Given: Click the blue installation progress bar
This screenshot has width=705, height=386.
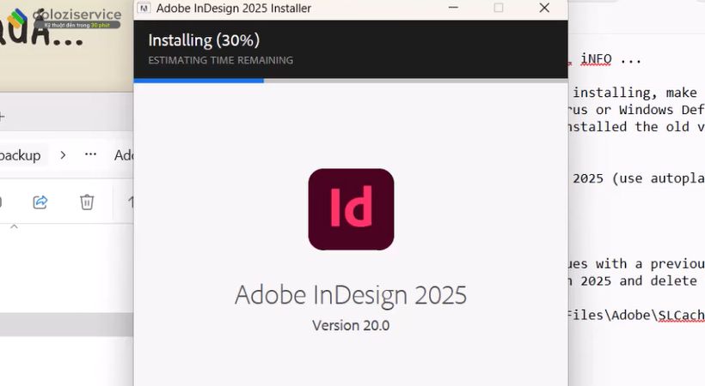Looking at the screenshot, I should 199,81.
